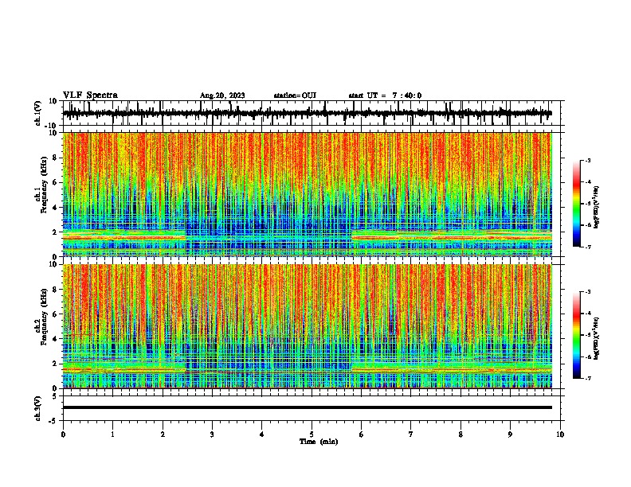The height and width of the screenshot is (487, 631).
Task: Click time axis tick label "9"
Action: coord(510,434)
